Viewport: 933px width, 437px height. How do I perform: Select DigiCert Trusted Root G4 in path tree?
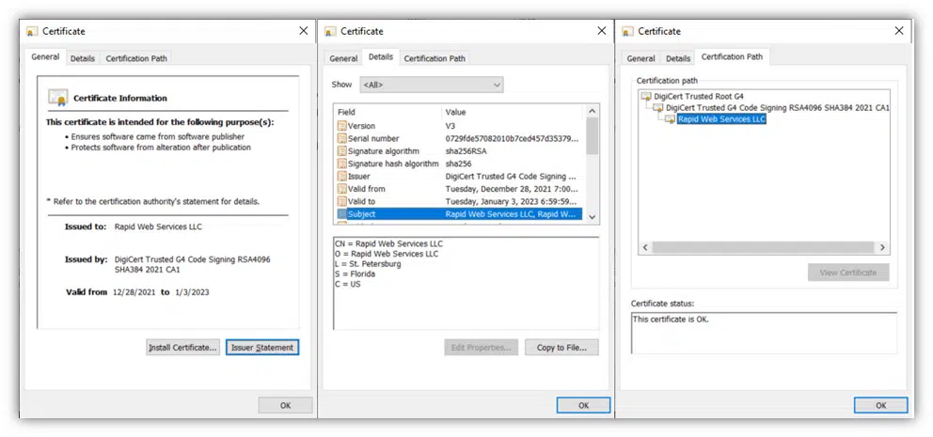click(x=699, y=96)
